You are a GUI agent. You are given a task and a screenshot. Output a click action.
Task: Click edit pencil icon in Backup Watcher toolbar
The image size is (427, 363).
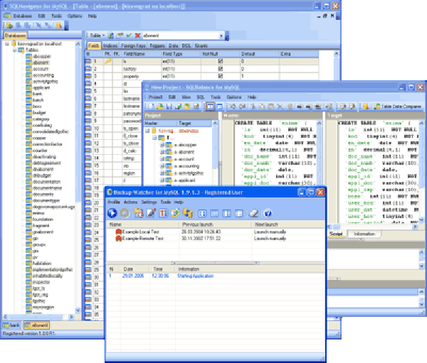tap(151, 213)
